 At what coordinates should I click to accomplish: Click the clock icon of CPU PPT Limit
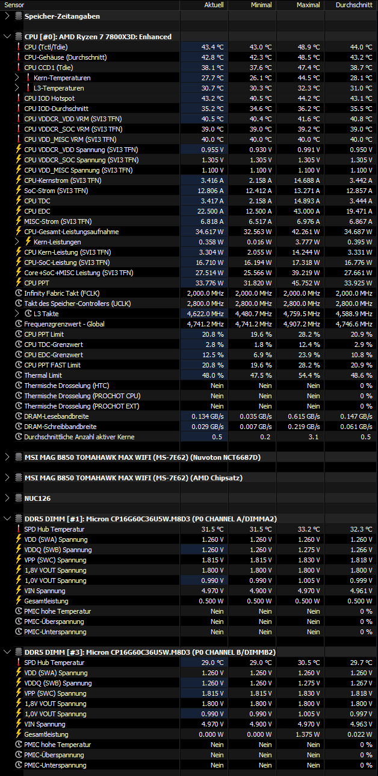(18, 334)
